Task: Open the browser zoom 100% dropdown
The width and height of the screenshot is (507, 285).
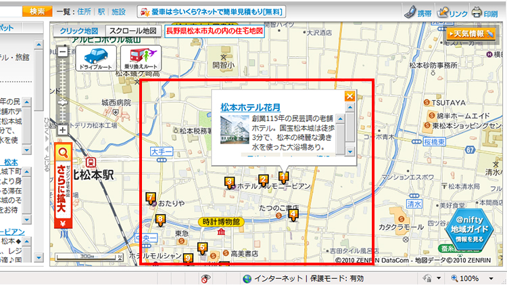Action: (x=491, y=278)
